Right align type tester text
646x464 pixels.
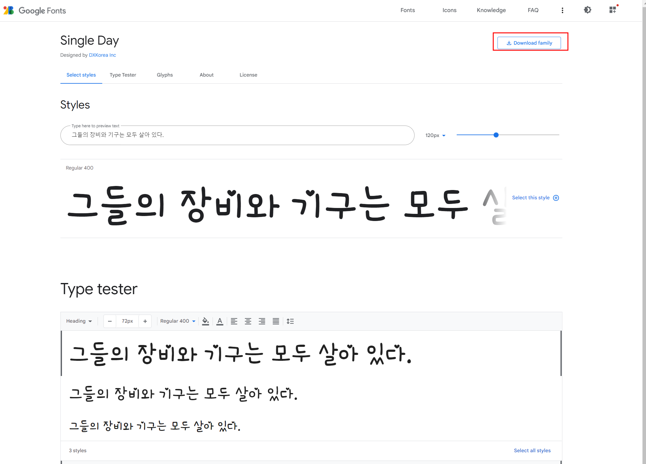click(x=262, y=321)
